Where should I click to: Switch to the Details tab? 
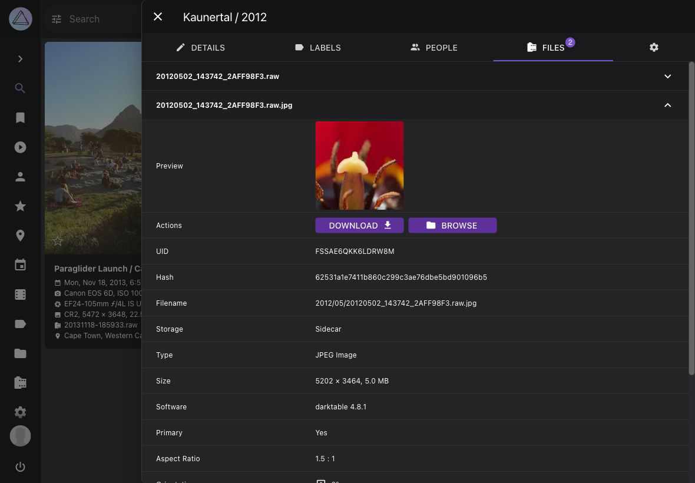pyautogui.click(x=201, y=48)
